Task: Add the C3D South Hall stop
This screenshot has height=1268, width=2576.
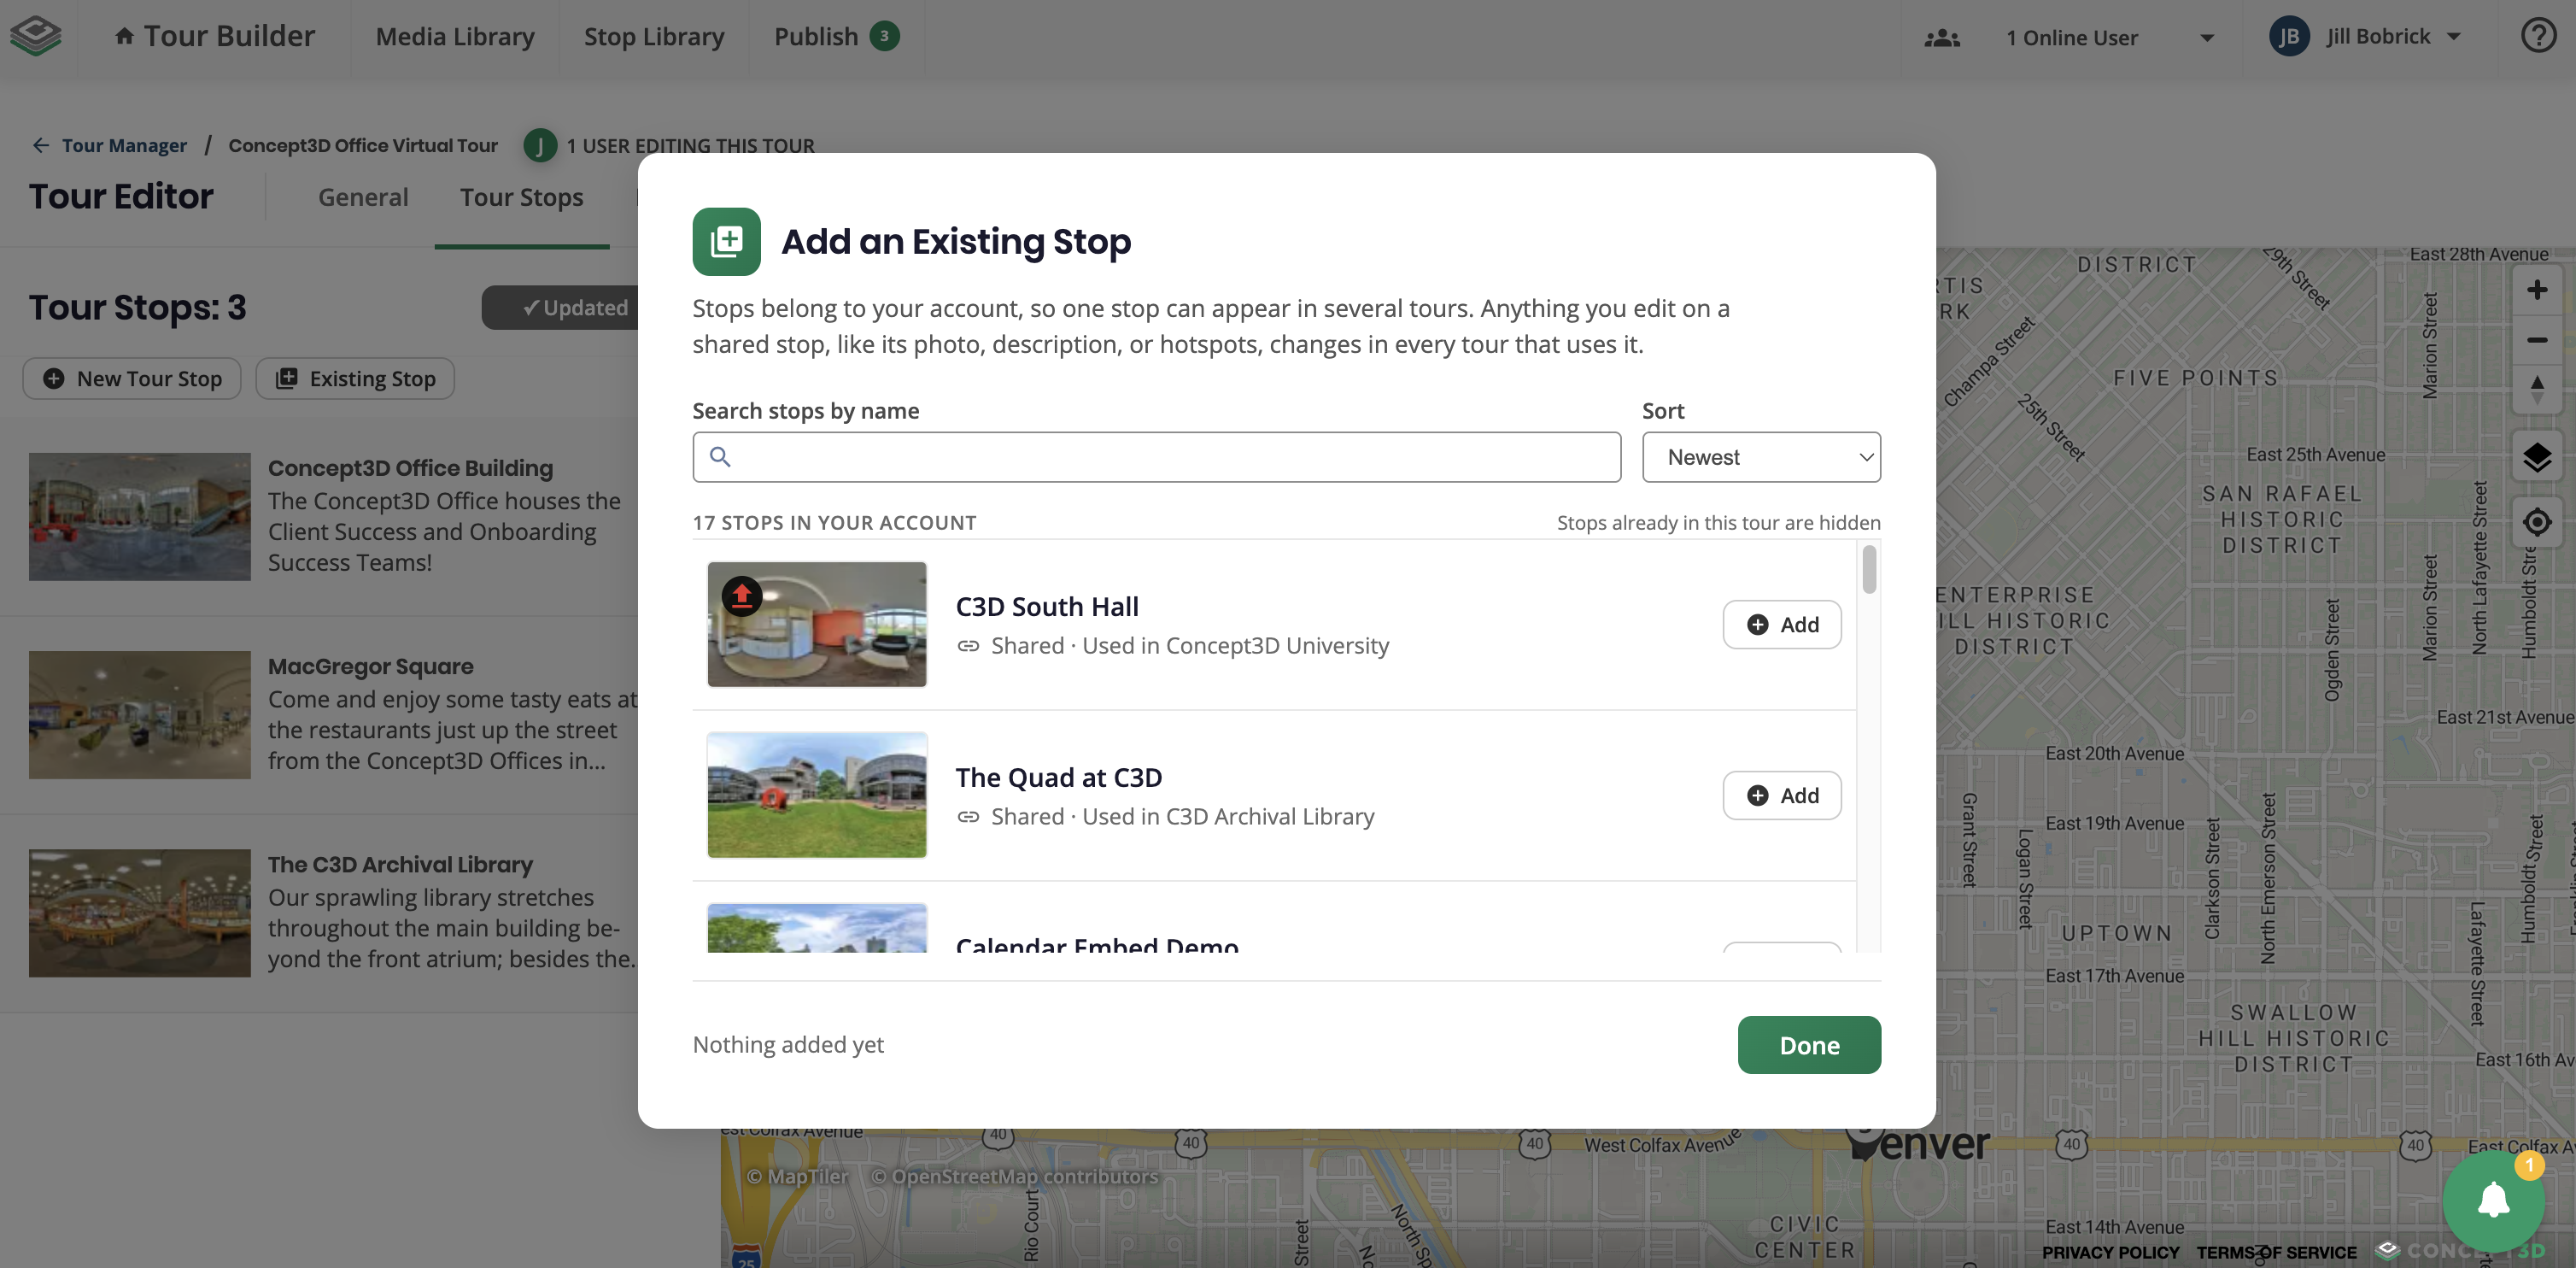Action: (x=1782, y=625)
